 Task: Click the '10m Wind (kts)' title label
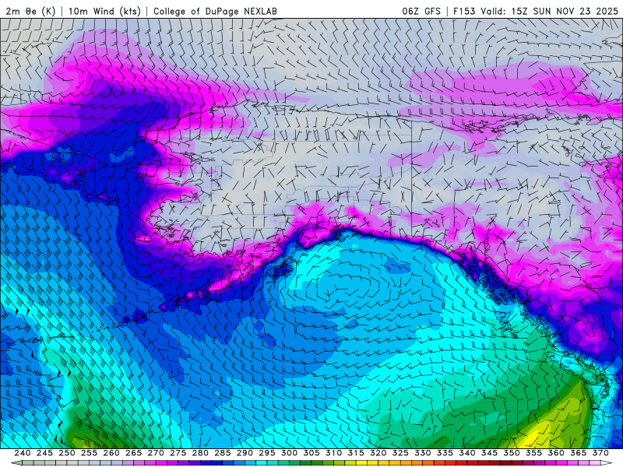click(x=104, y=11)
